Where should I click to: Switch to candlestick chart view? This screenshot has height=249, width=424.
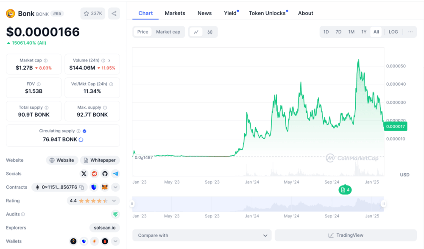pyautogui.click(x=210, y=32)
